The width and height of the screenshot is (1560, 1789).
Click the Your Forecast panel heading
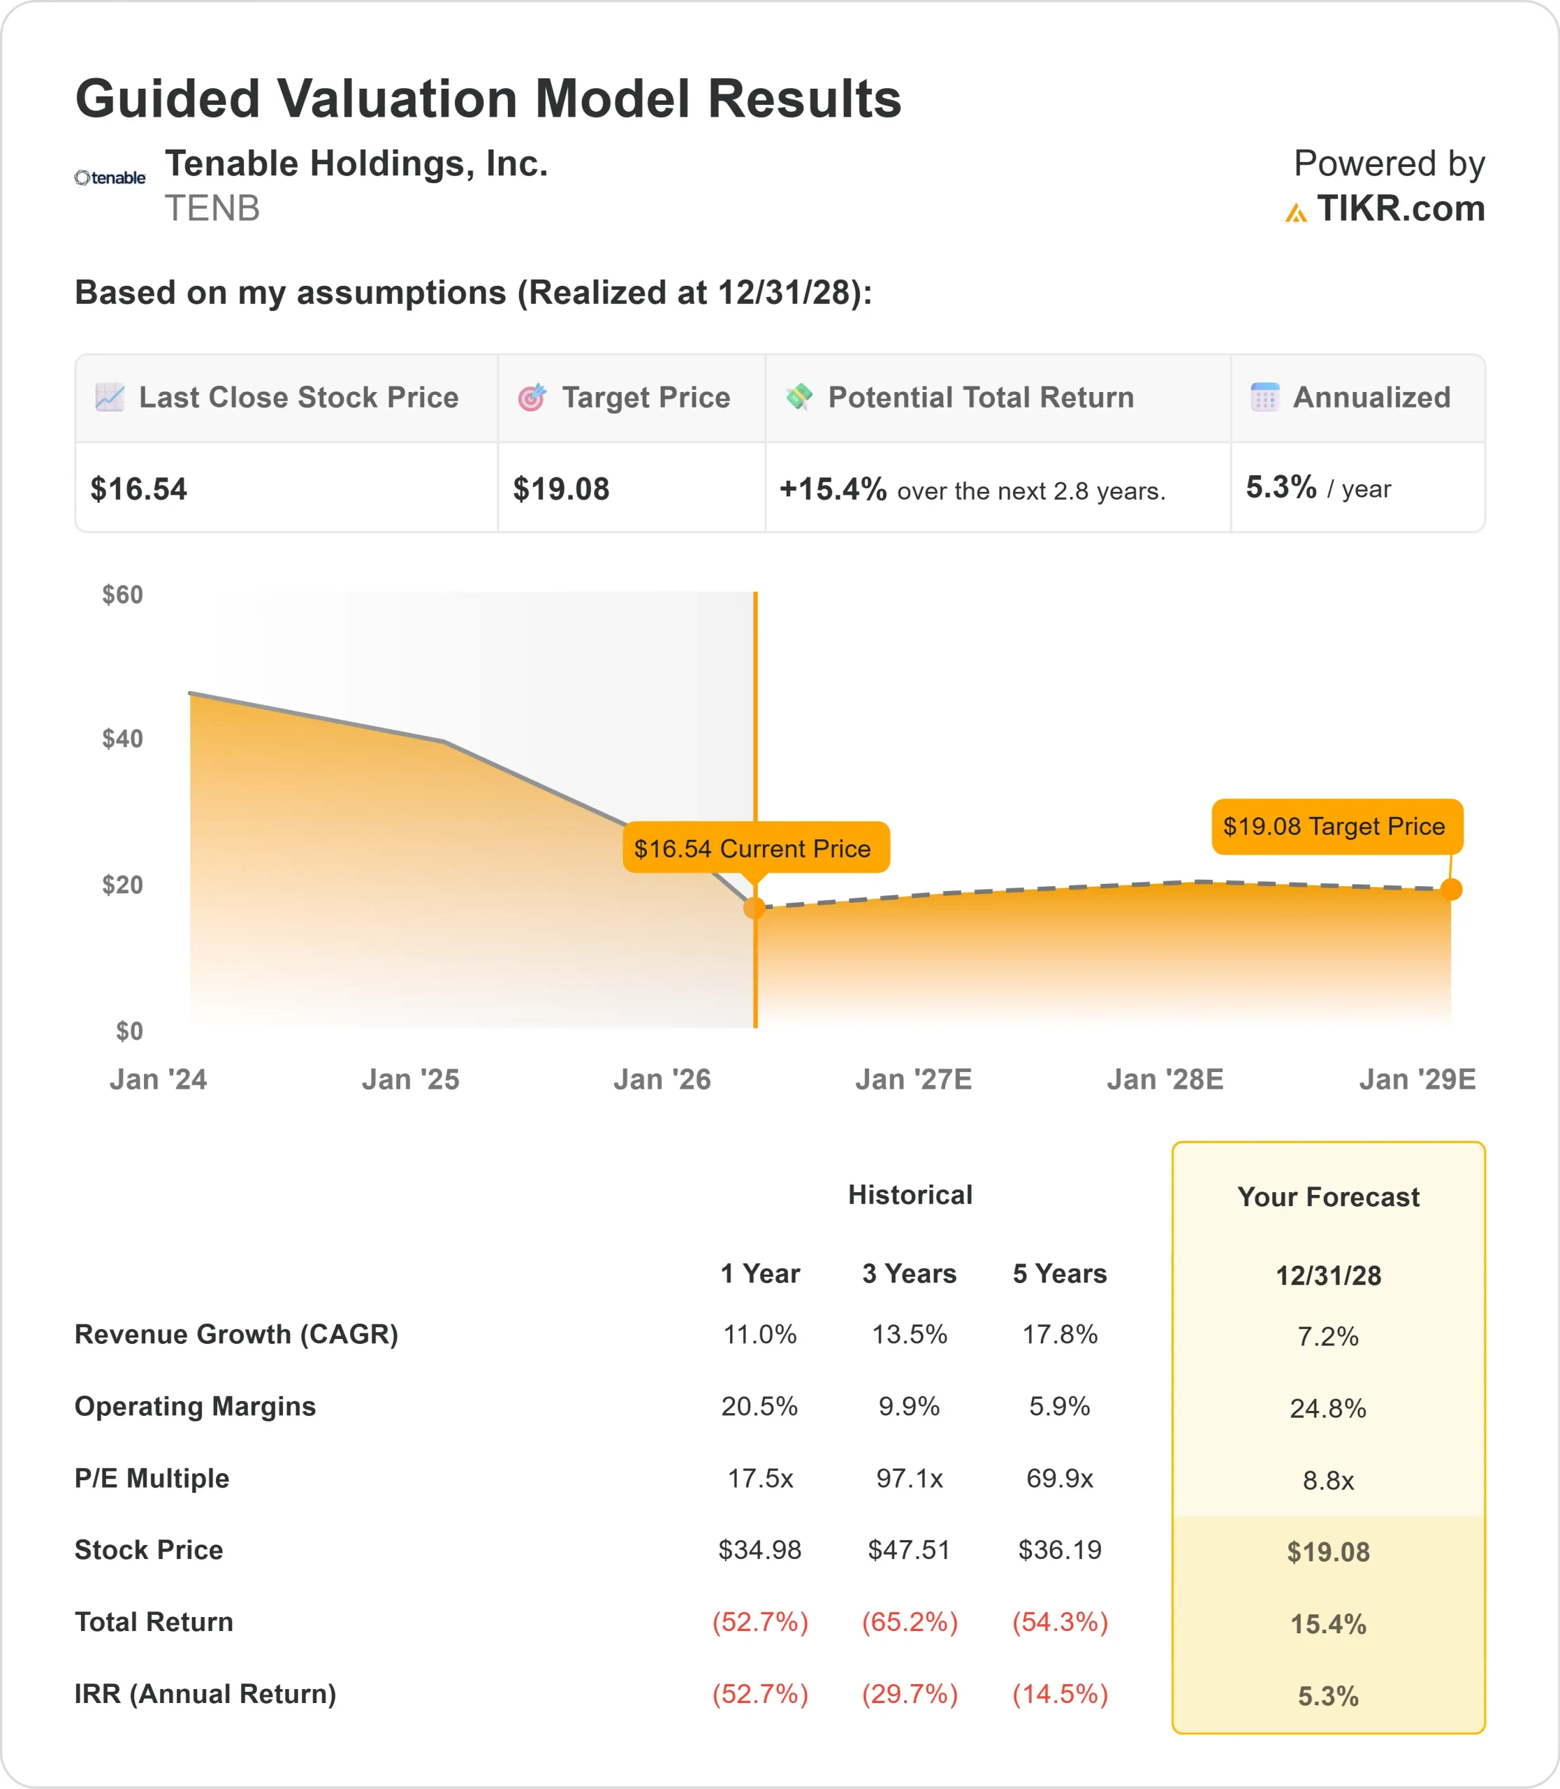click(1327, 1196)
